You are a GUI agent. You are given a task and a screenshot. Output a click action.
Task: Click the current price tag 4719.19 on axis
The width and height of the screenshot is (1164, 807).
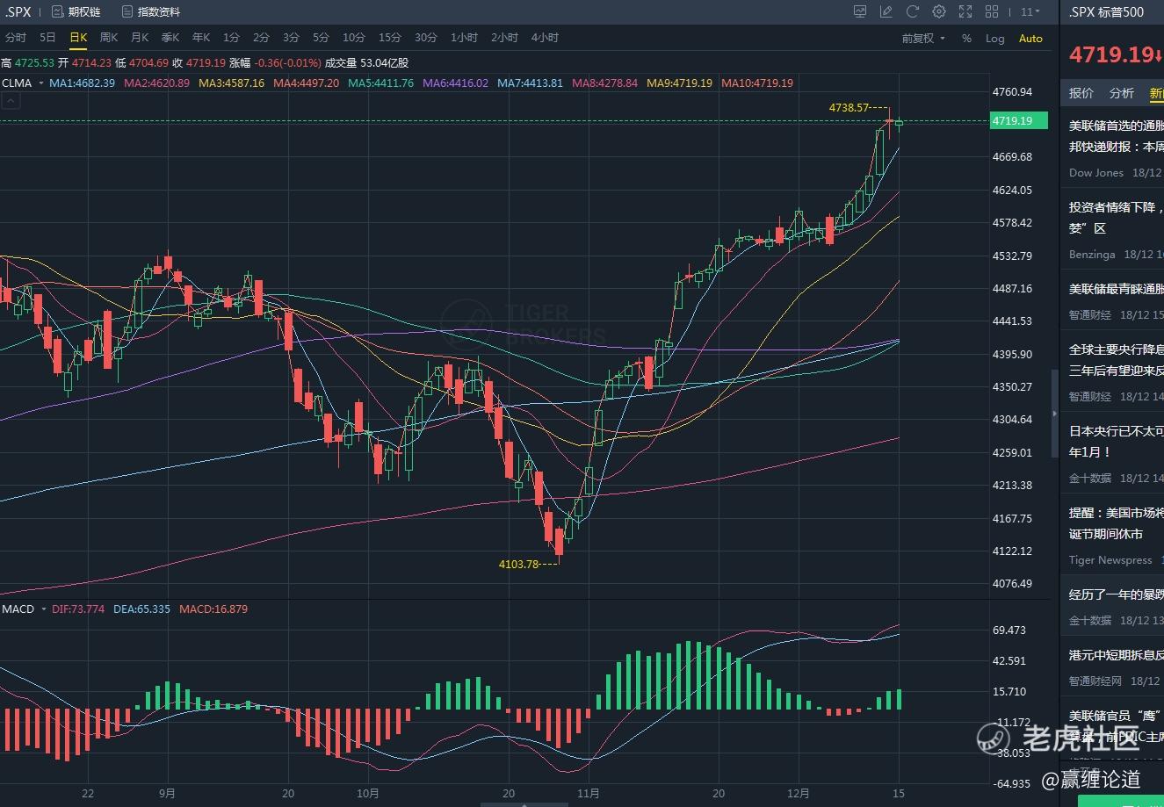(x=1018, y=120)
